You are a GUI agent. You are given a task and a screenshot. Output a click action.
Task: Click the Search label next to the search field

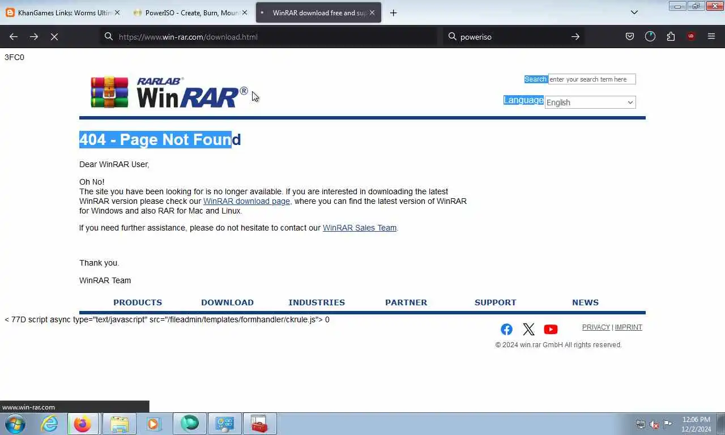(x=535, y=79)
